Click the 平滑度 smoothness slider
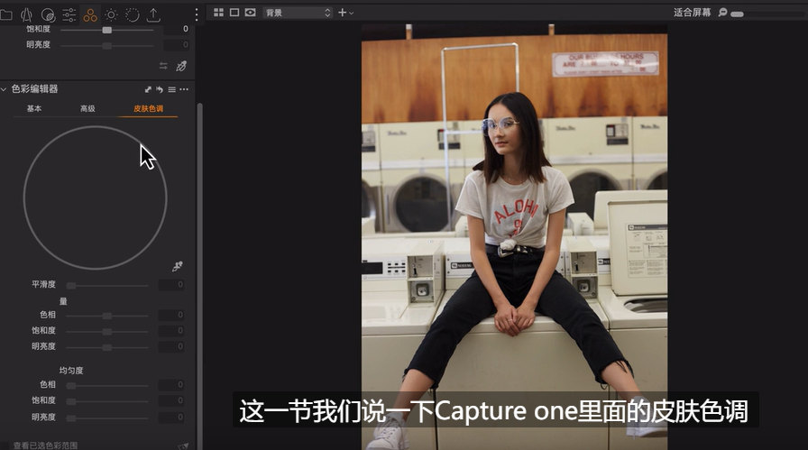808x450 pixels. [106, 285]
